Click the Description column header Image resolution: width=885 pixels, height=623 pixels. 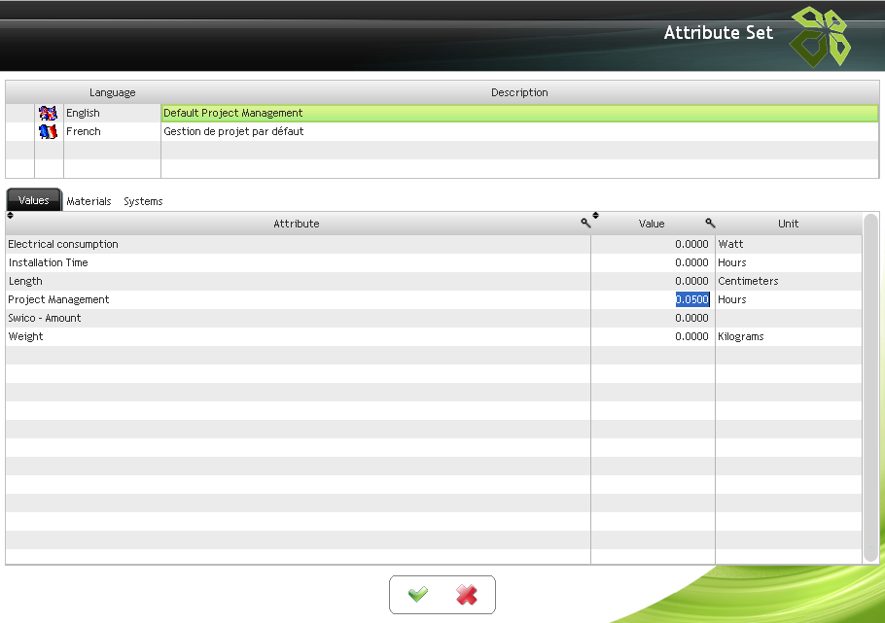(x=519, y=92)
